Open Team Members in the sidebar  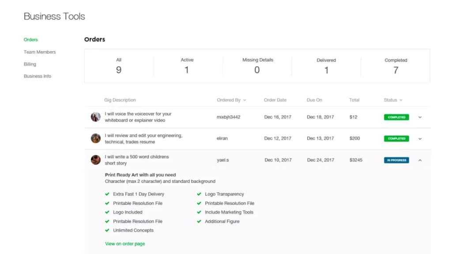pos(39,52)
